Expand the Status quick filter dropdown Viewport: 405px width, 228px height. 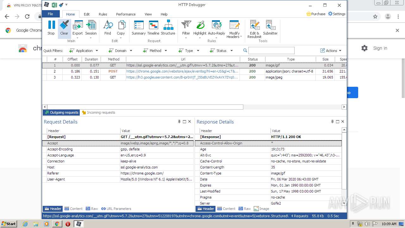coord(231,51)
